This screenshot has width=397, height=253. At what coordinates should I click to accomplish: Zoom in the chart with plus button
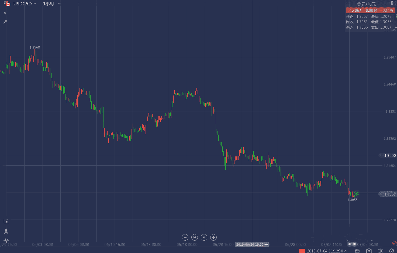click(213, 237)
